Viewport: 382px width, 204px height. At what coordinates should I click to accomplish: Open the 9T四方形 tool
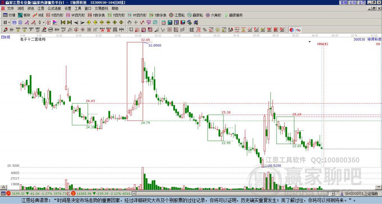137,15
